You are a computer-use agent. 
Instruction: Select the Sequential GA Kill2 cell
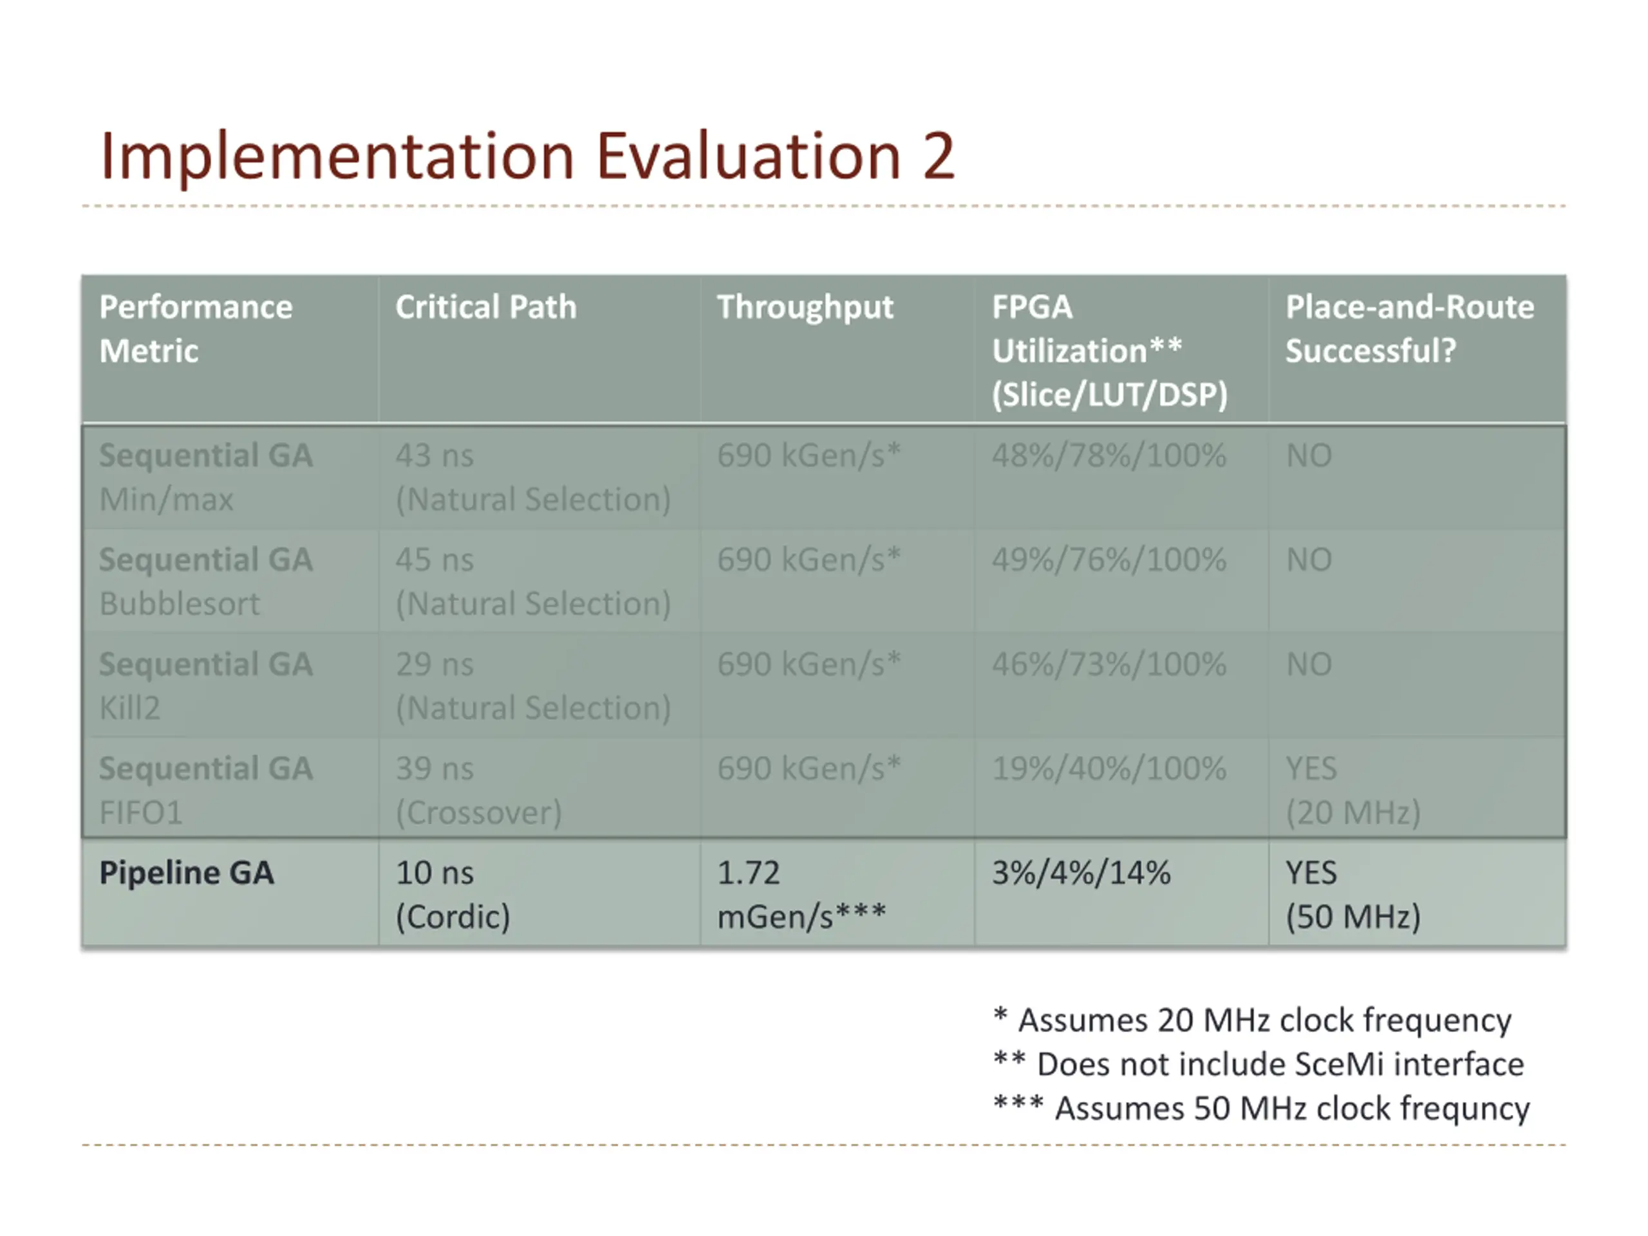tap(205, 686)
